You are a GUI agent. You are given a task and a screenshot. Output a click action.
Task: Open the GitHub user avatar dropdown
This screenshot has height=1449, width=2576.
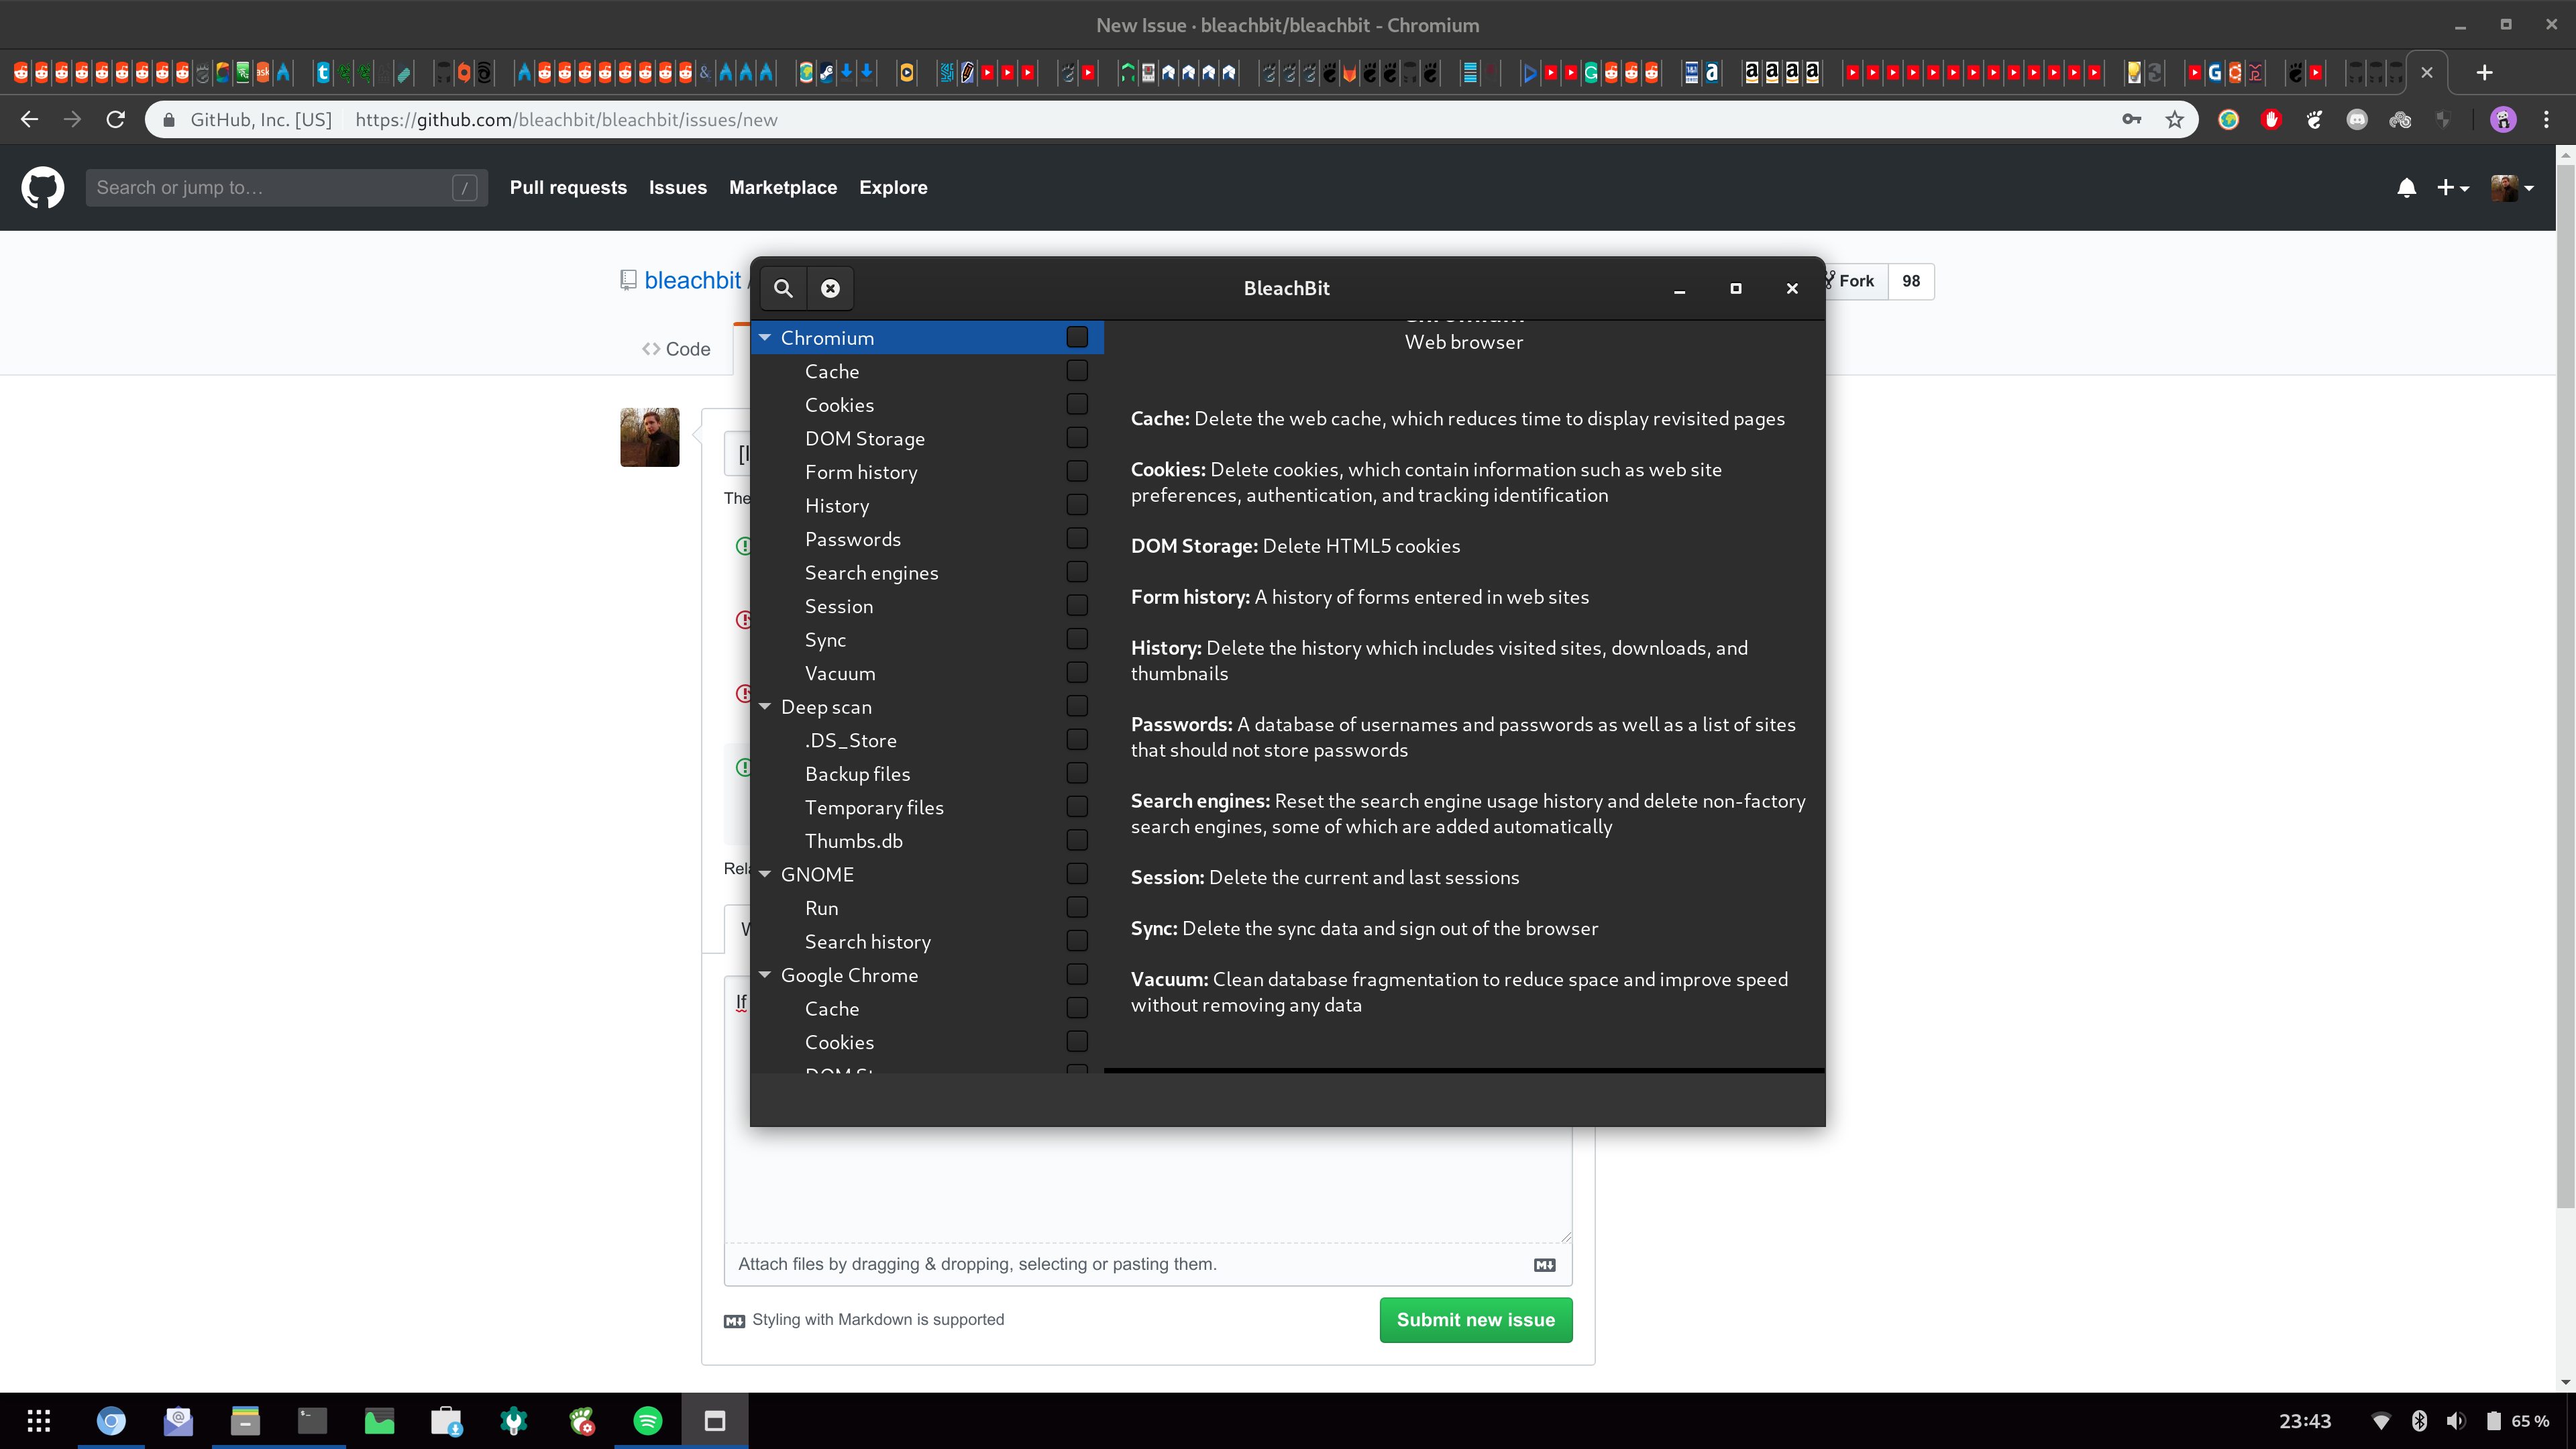2513,188
